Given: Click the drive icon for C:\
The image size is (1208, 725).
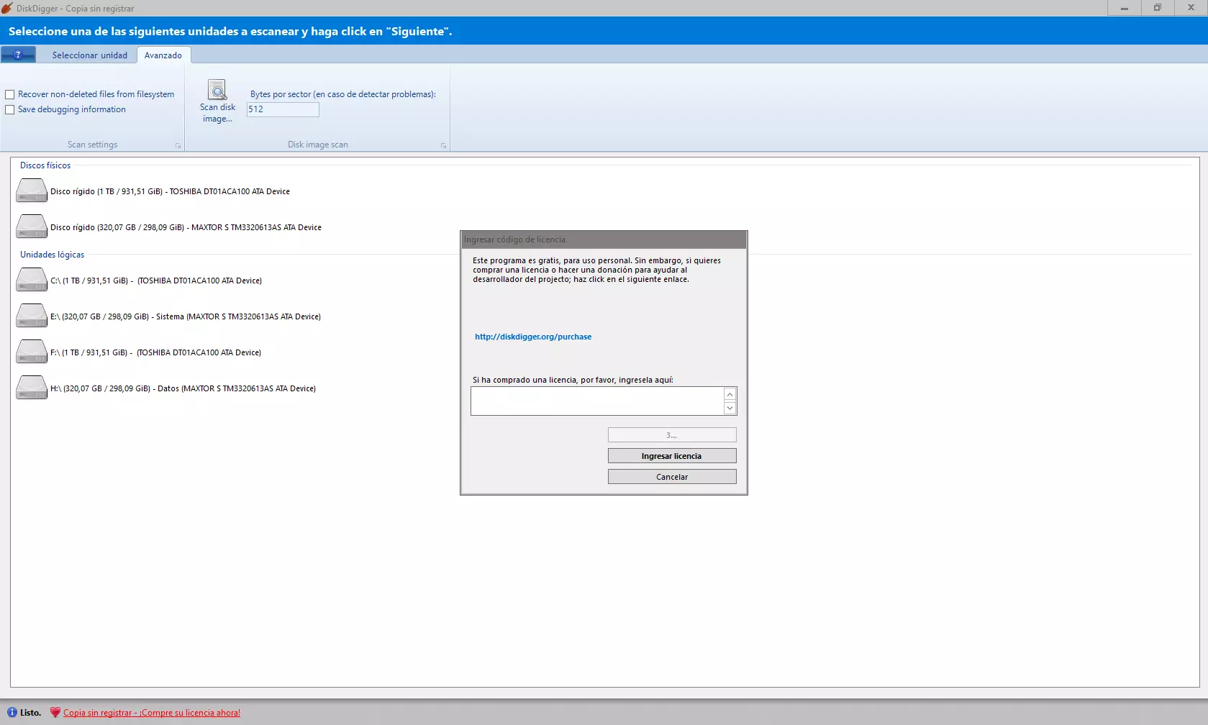Looking at the screenshot, I should [32, 280].
